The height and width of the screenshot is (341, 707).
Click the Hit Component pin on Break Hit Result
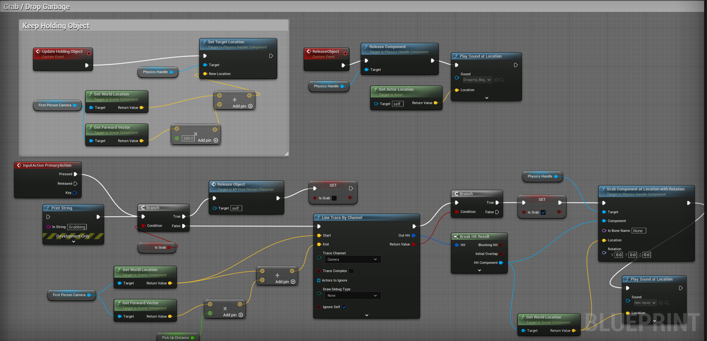501,263
